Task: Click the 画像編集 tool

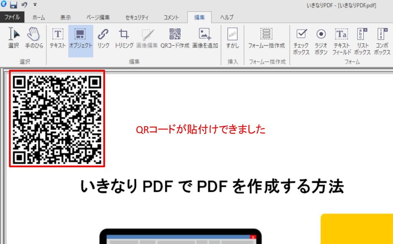Action: pos(147,38)
